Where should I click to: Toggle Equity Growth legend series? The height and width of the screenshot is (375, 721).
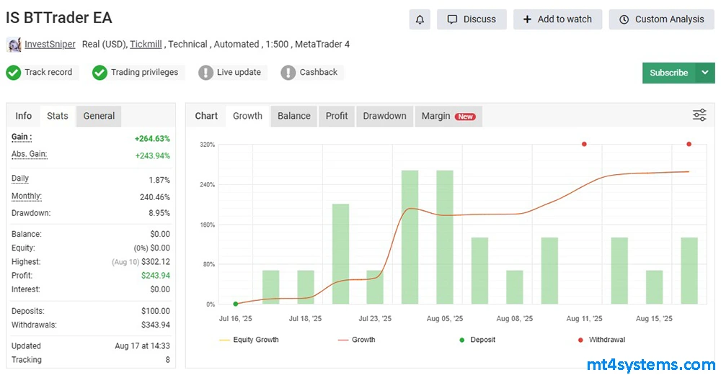click(249, 340)
